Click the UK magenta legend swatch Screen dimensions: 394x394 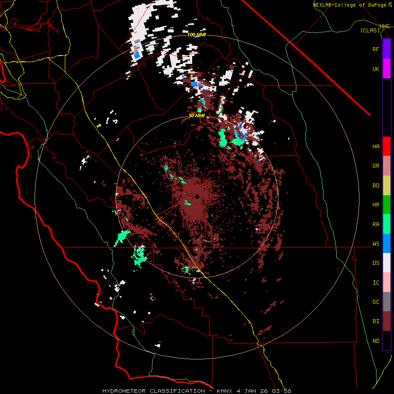tap(387, 69)
